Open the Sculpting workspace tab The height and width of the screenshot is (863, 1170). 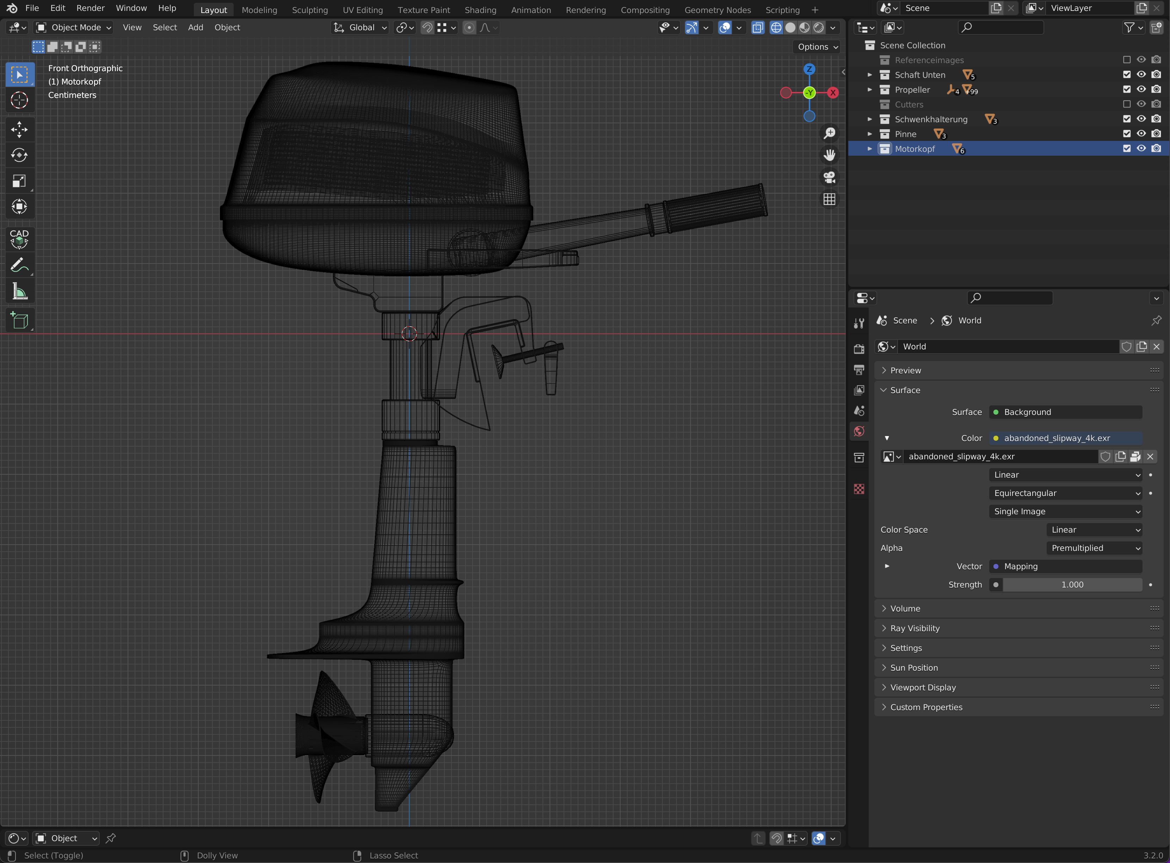coord(309,10)
